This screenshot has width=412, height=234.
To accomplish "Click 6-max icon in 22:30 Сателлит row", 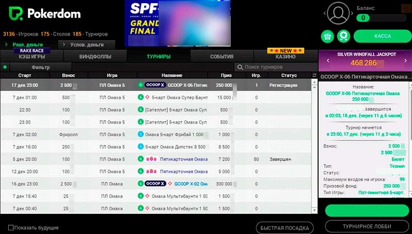I will pos(141,110).
